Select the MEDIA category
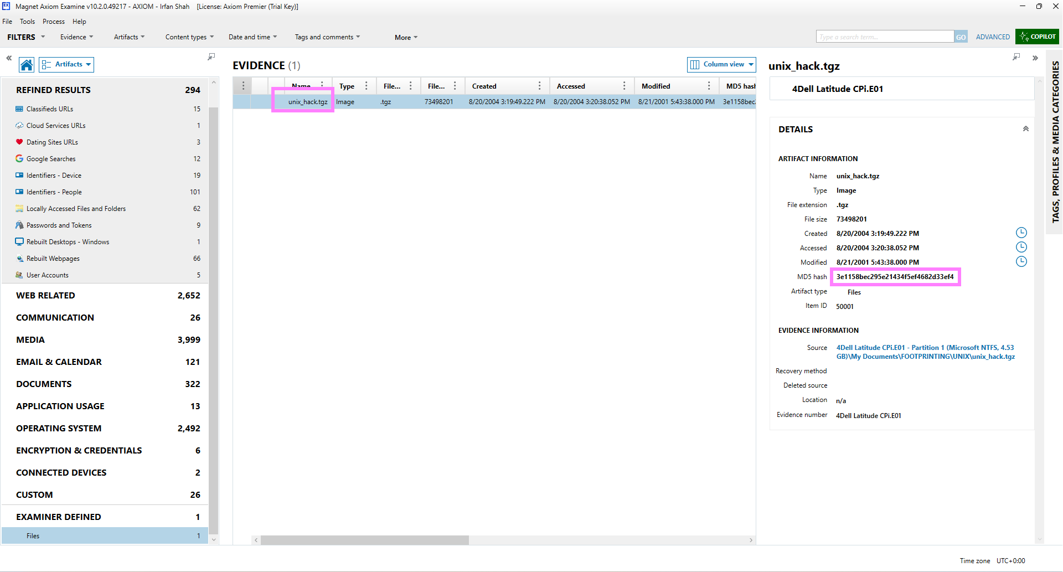This screenshot has width=1063, height=572. [105, 340]
